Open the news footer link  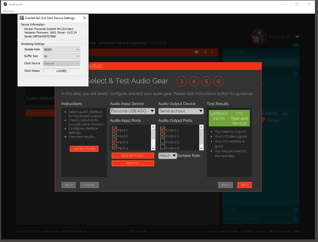coord(224,231)
